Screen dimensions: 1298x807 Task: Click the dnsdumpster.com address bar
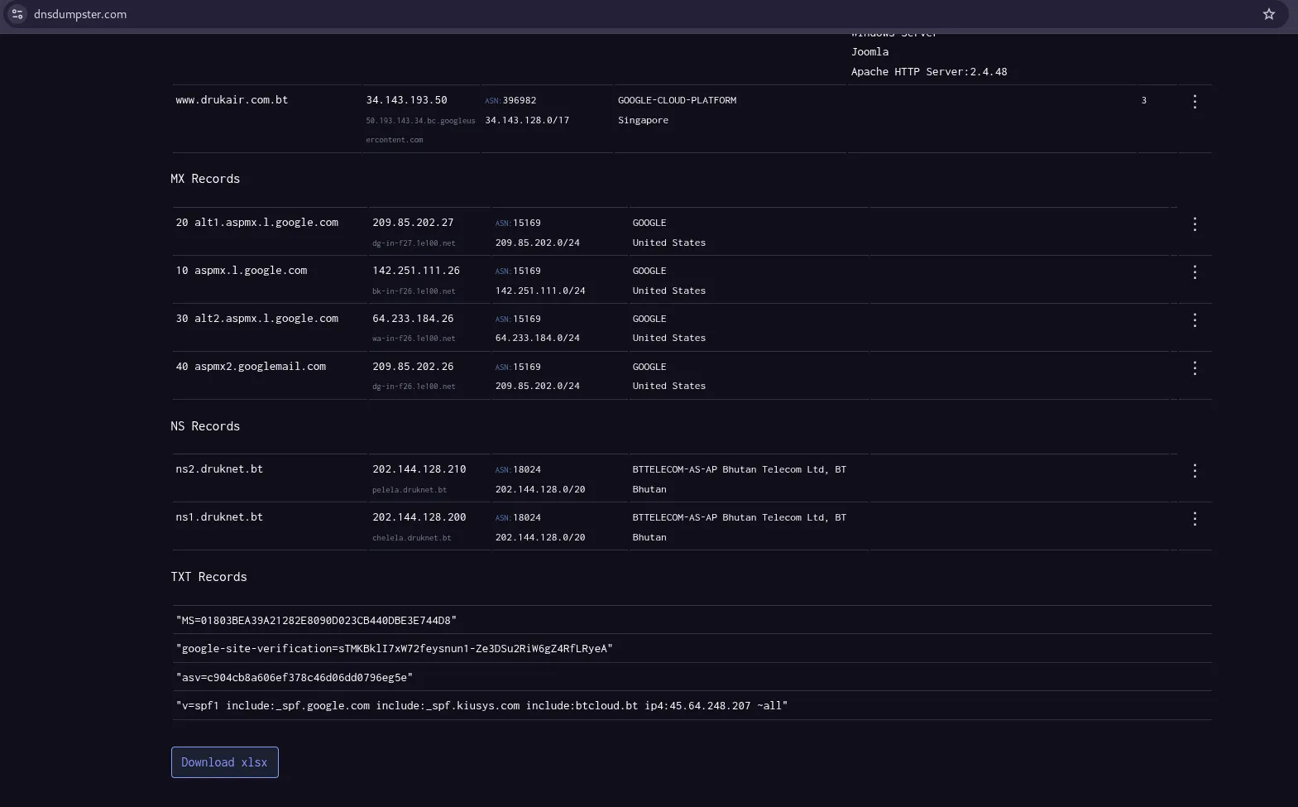[x=645, y=14]
